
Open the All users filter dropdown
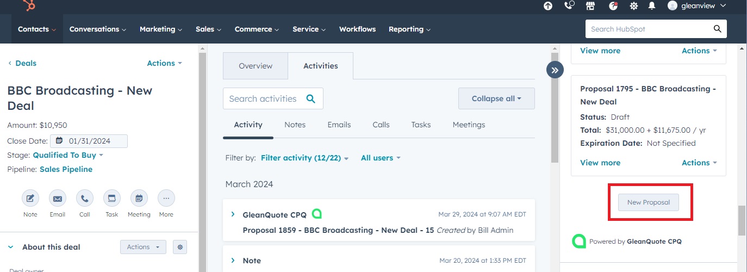tap(381, 158)
